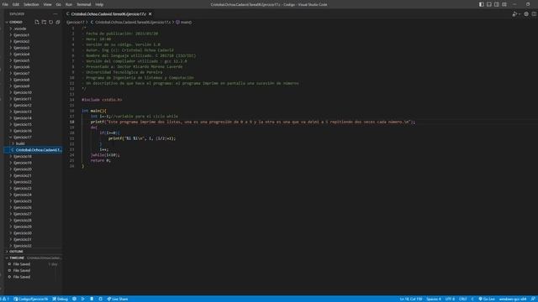Click the gear icon in editor toolbar
The width and height of the screenshot is (538, 302).
pyautogui.click(x=526, y=14)
